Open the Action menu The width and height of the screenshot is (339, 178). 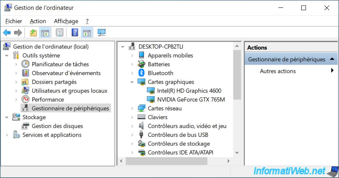pos(38,21)
